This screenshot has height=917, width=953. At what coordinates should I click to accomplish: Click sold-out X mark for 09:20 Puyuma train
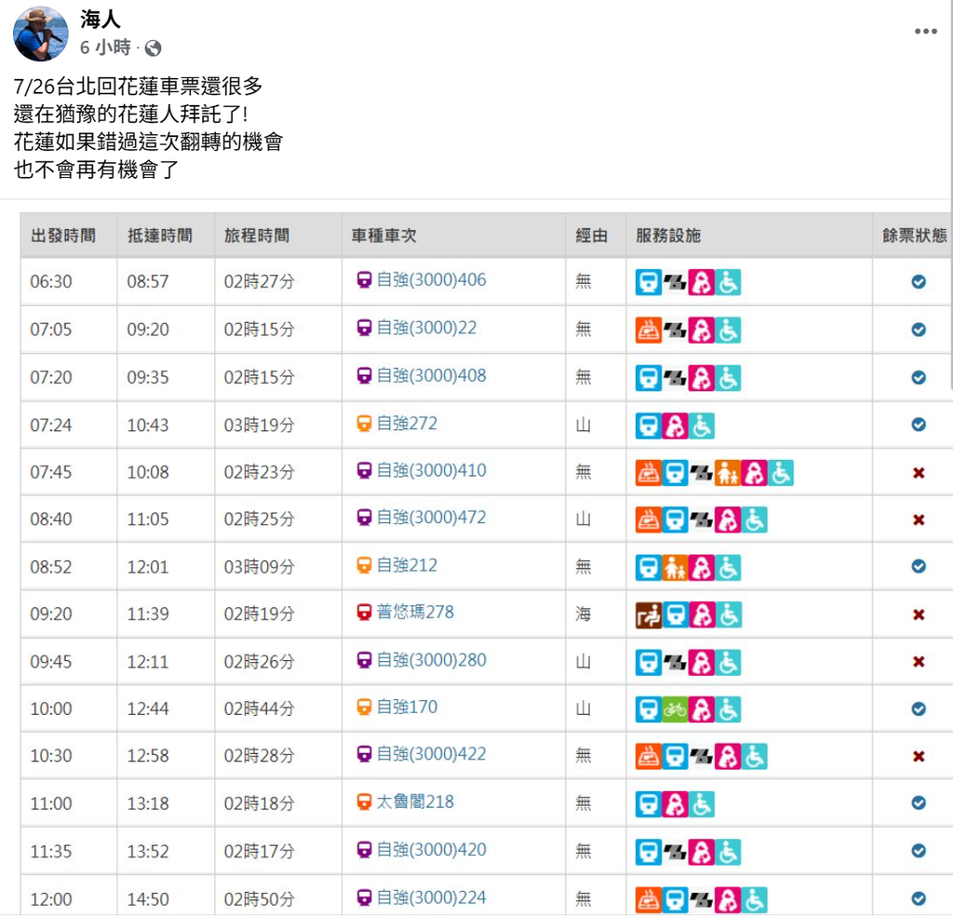(919, 614)
